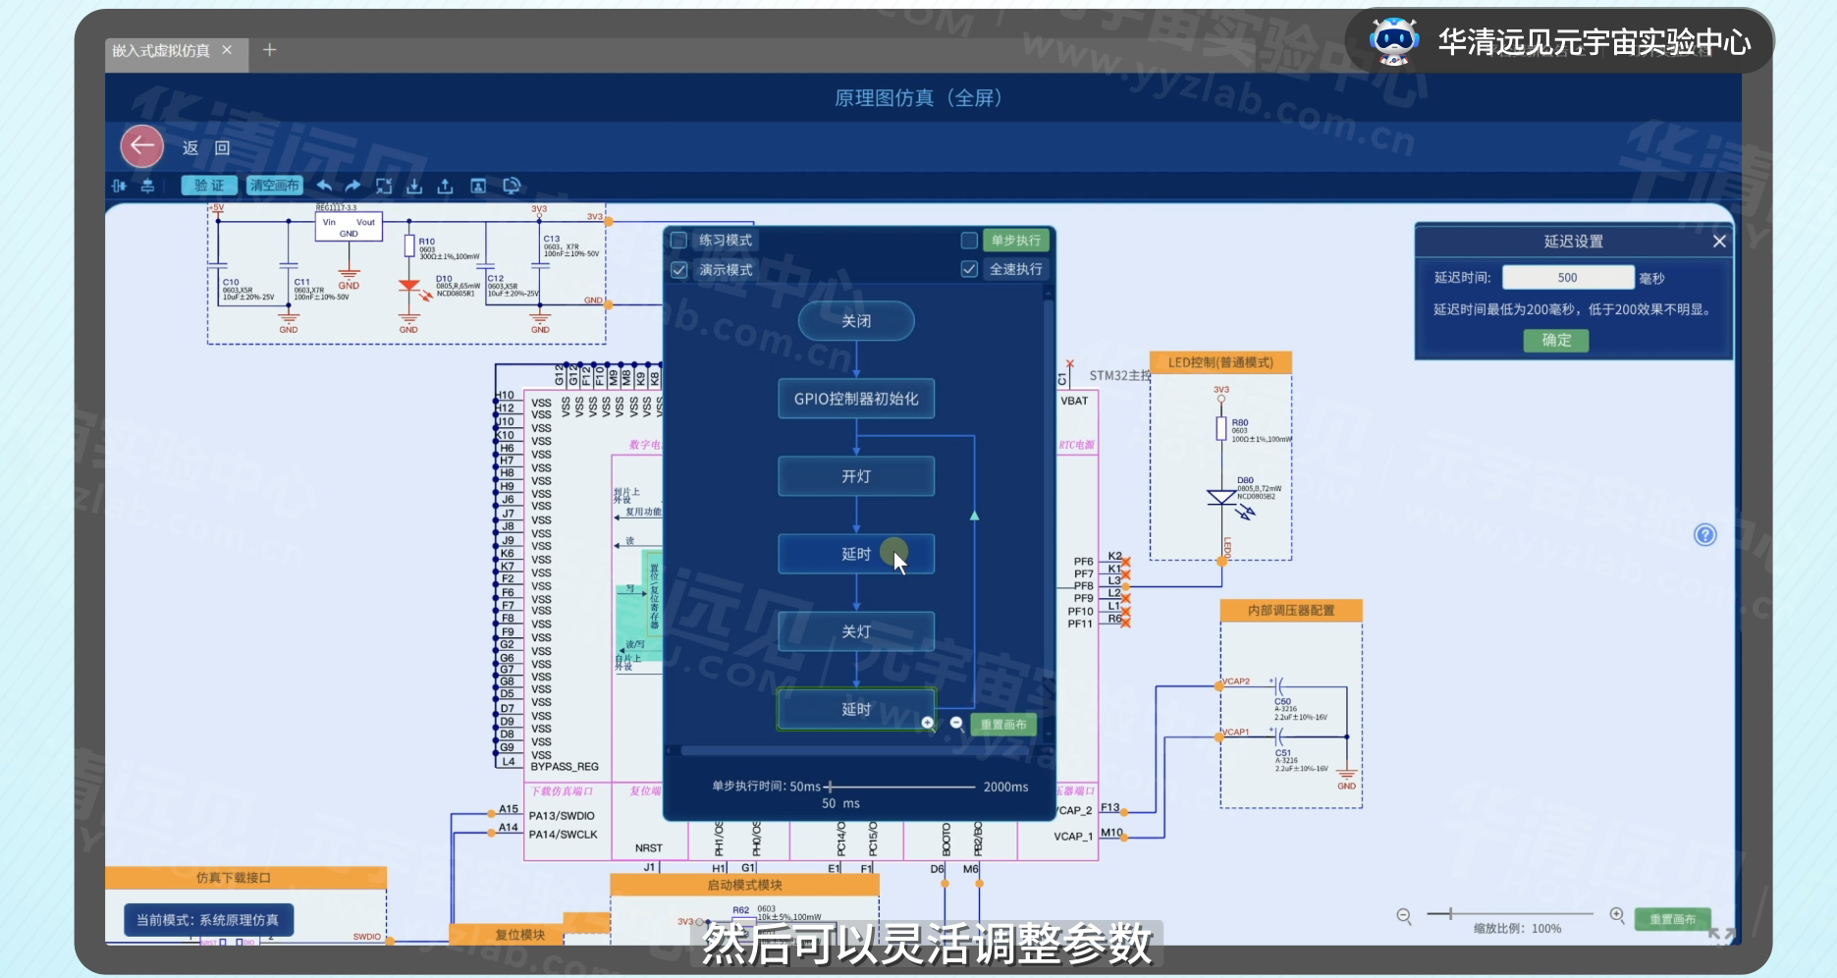Enable 练习模式 checkbox
The image size is (1837, 978).
point(677,239)
